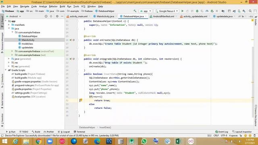Select DatabaseHelper class in project tree
Image resolution: width=258 pixels, height=145 pixels.
tap(29, 36)
